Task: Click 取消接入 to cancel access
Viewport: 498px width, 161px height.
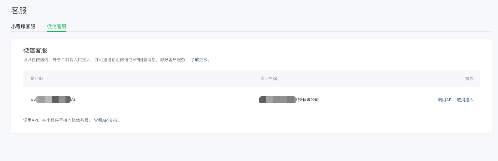Action: point(465,100)
